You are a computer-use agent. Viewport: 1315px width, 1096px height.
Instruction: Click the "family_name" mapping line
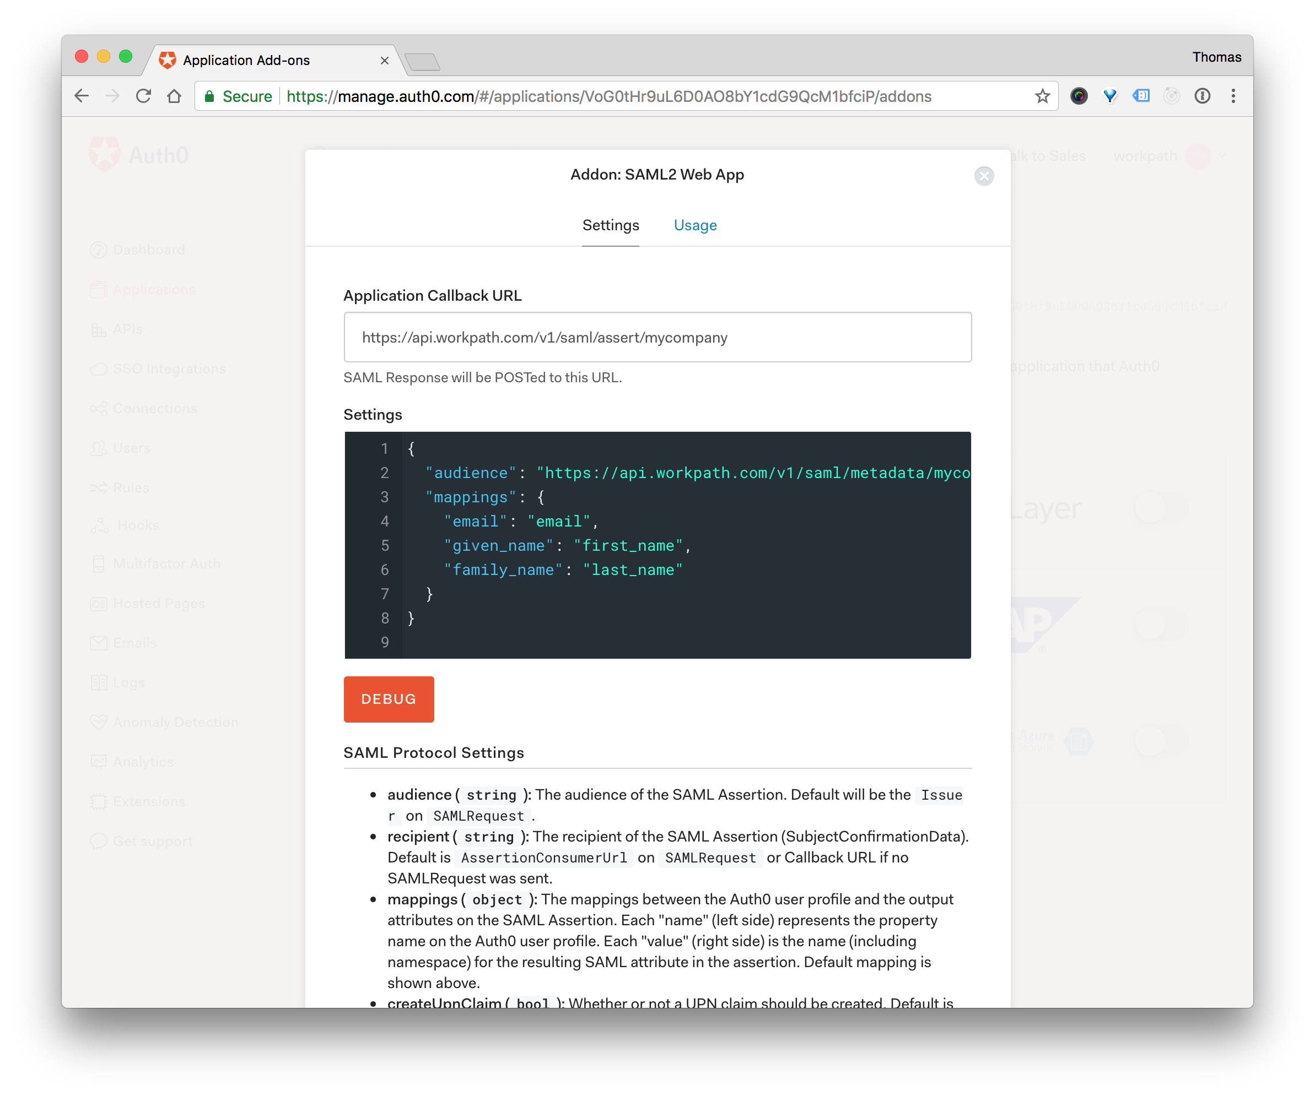click(x=563, y=569)
